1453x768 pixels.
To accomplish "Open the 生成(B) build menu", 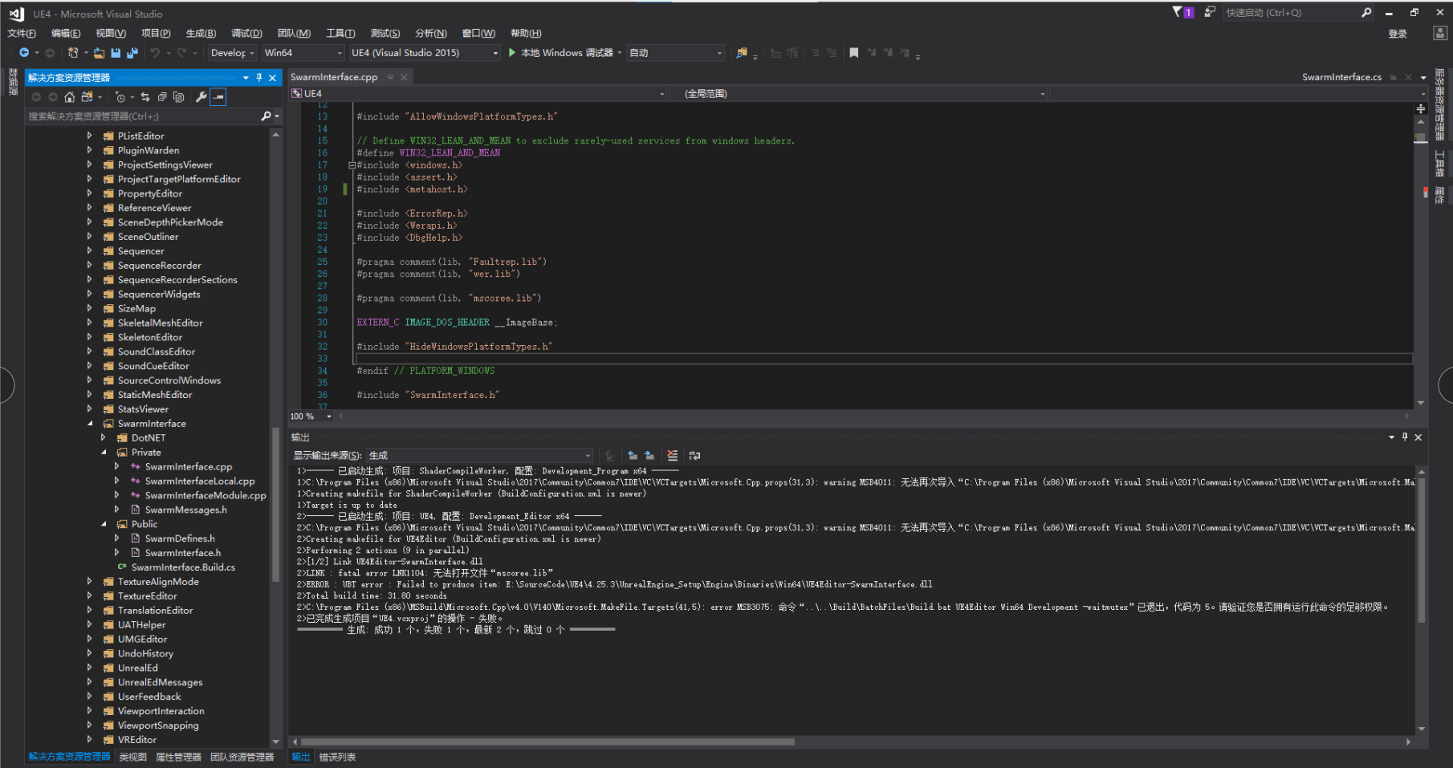I will (x=201, y=33).
